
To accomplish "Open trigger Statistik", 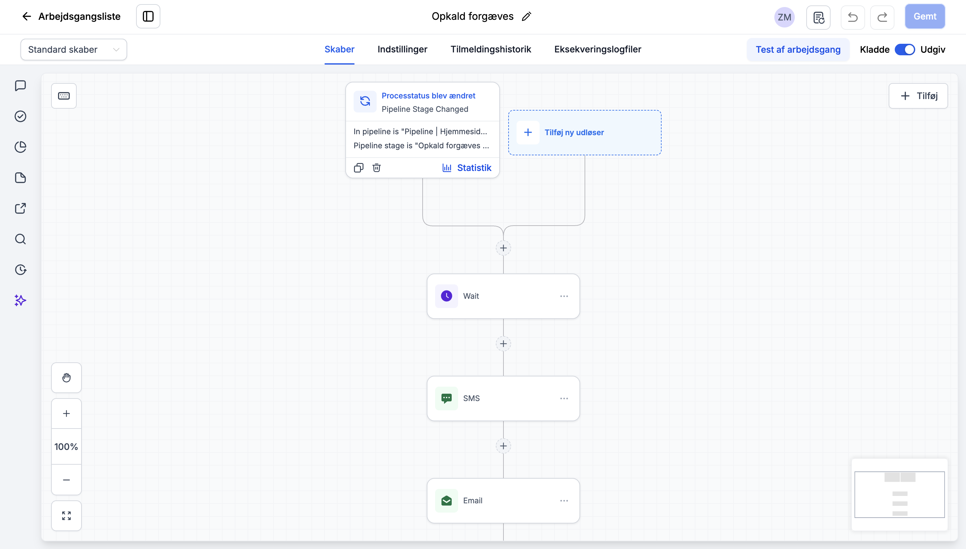I will point(467,168).
